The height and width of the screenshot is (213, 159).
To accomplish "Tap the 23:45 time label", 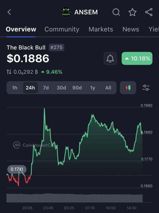I will (48, 208).
